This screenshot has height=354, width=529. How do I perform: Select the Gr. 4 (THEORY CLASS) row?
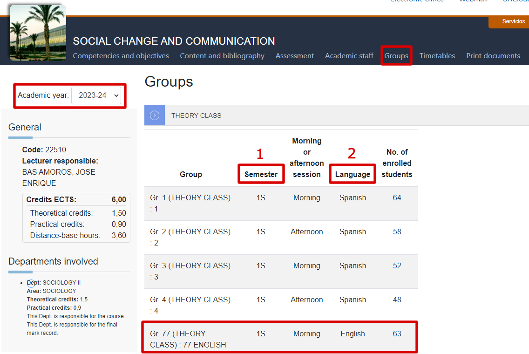click(x=281, y=306)
